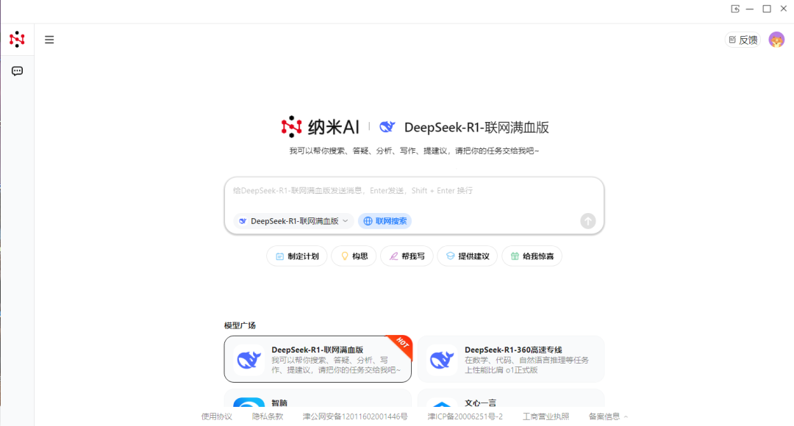Expand the 备案信息 footer section

point(608,416)
